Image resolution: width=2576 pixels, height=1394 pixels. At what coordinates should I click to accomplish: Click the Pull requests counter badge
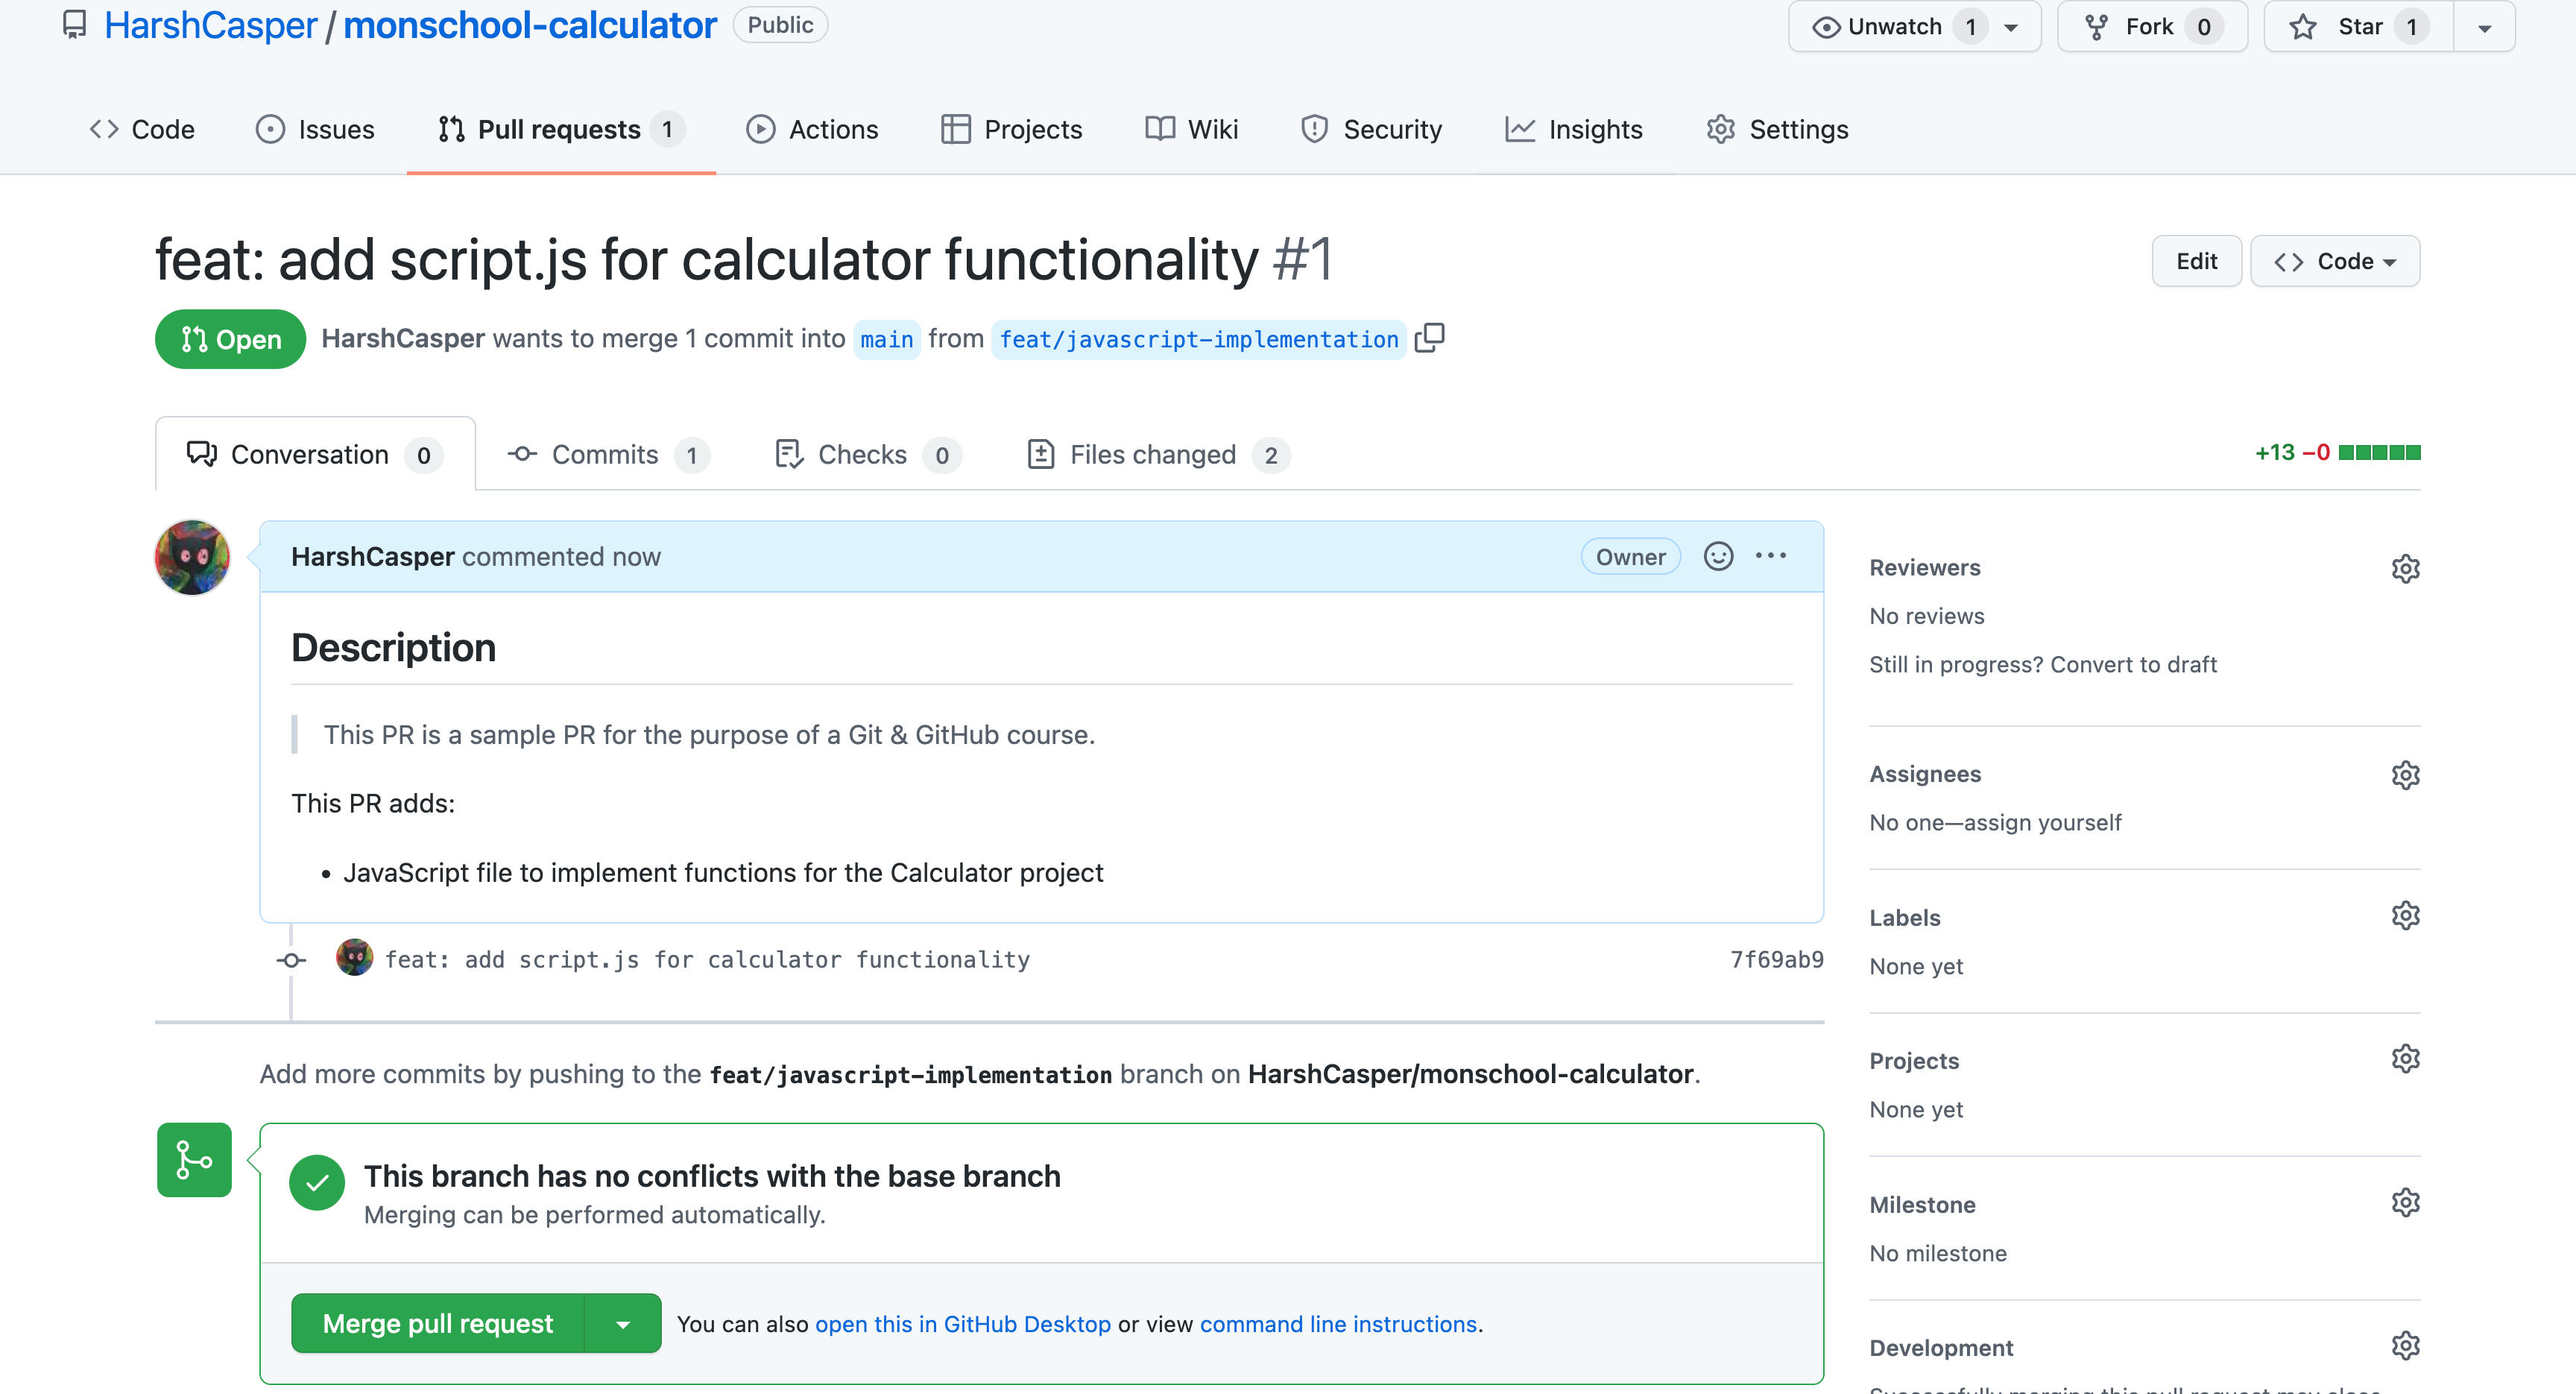(667, 129)
